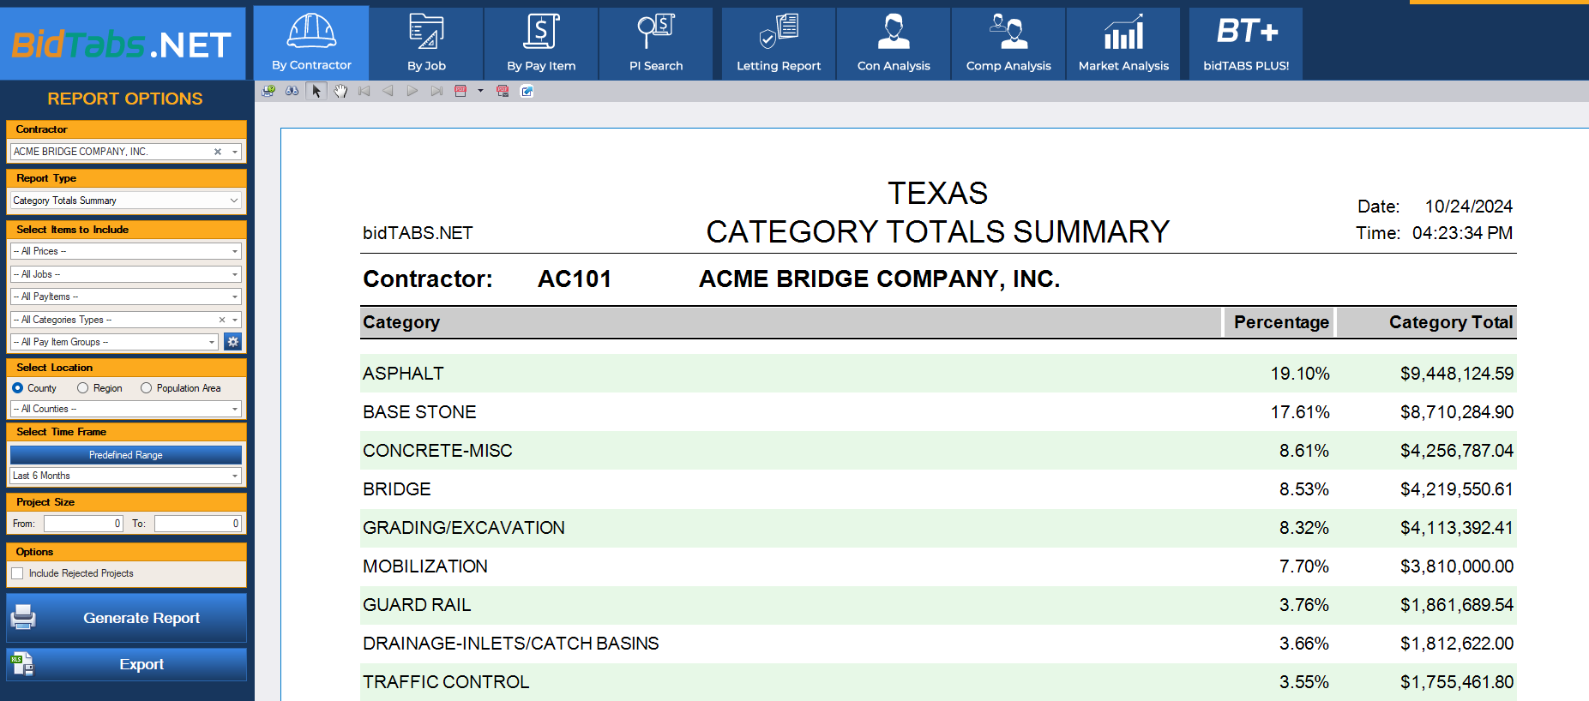
Task: Click the ASPHALT category row
Action: 938,374
